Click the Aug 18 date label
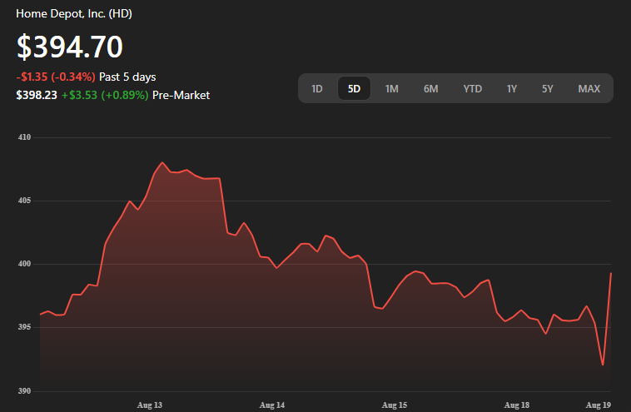 517,405
